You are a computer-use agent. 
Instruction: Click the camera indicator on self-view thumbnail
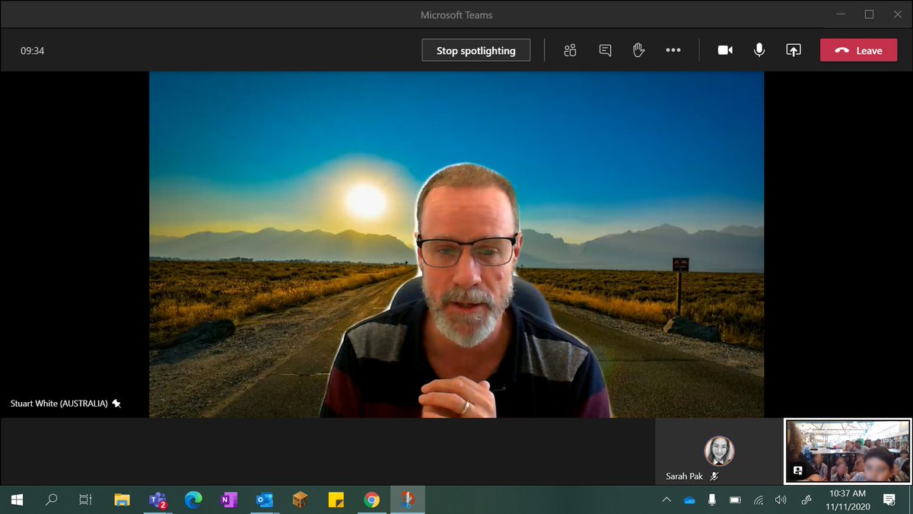click(x=797, y=471)
